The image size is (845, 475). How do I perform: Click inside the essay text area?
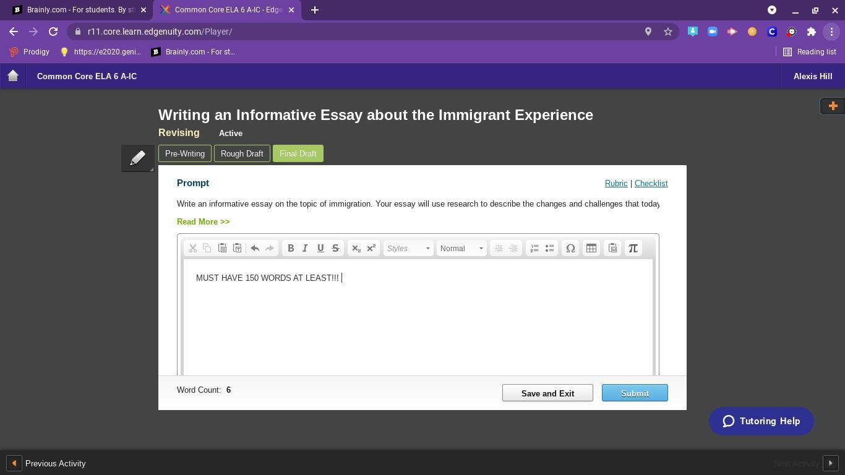coord(418,317)
